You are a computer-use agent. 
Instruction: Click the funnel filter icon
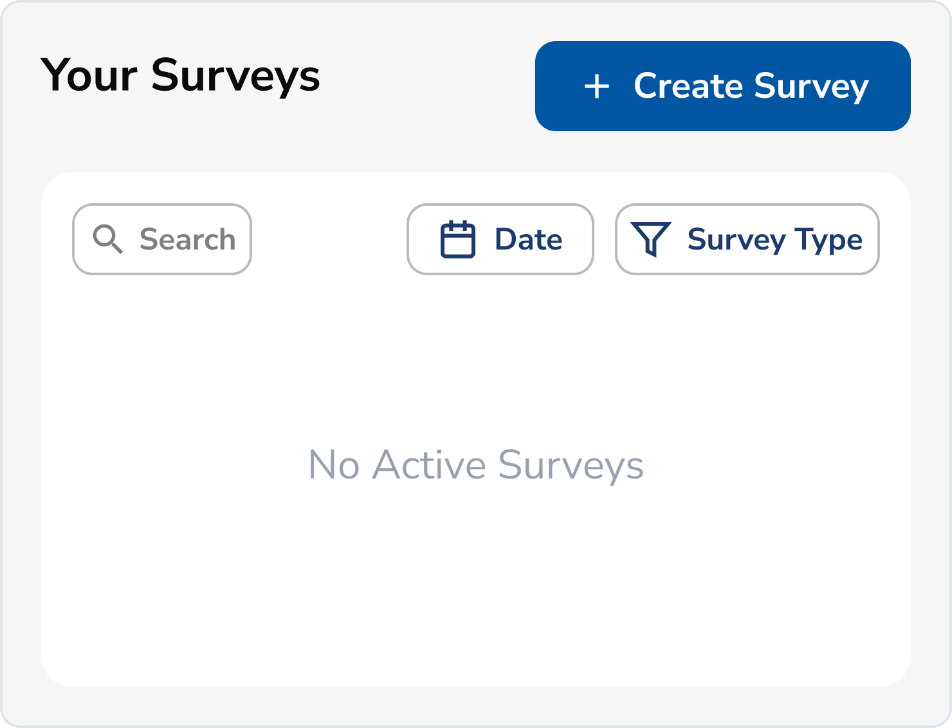click(x=651, y=239)
